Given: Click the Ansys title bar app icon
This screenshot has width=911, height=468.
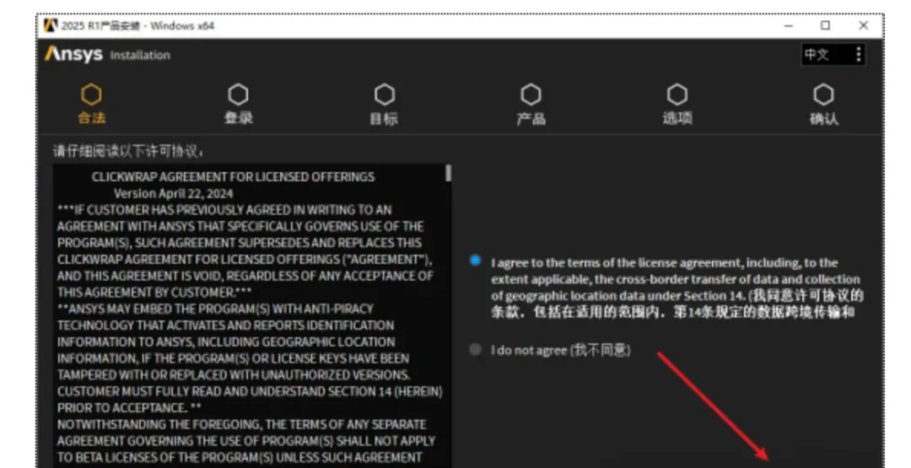Looking at the screenshot, I should coord(51,25).
